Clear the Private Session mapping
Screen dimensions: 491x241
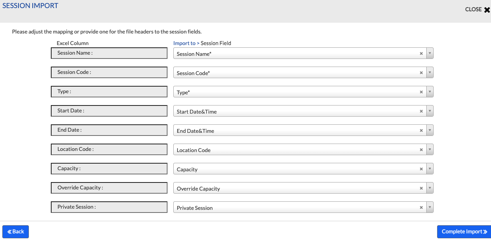[421, 208]
